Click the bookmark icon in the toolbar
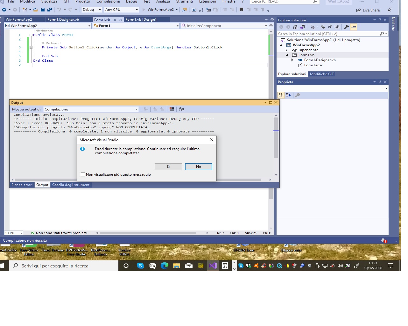Viewport: 408px width, 326px height. tap(241, 10)
